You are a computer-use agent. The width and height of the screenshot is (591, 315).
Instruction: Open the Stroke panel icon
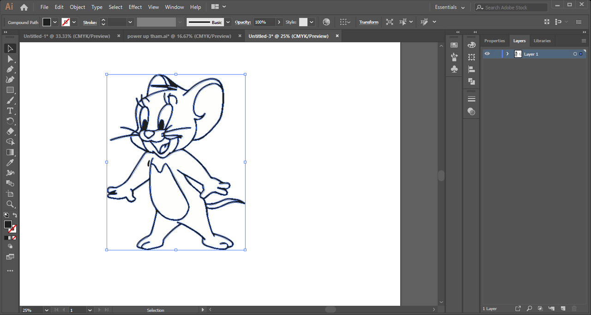(x=471, y=99)
